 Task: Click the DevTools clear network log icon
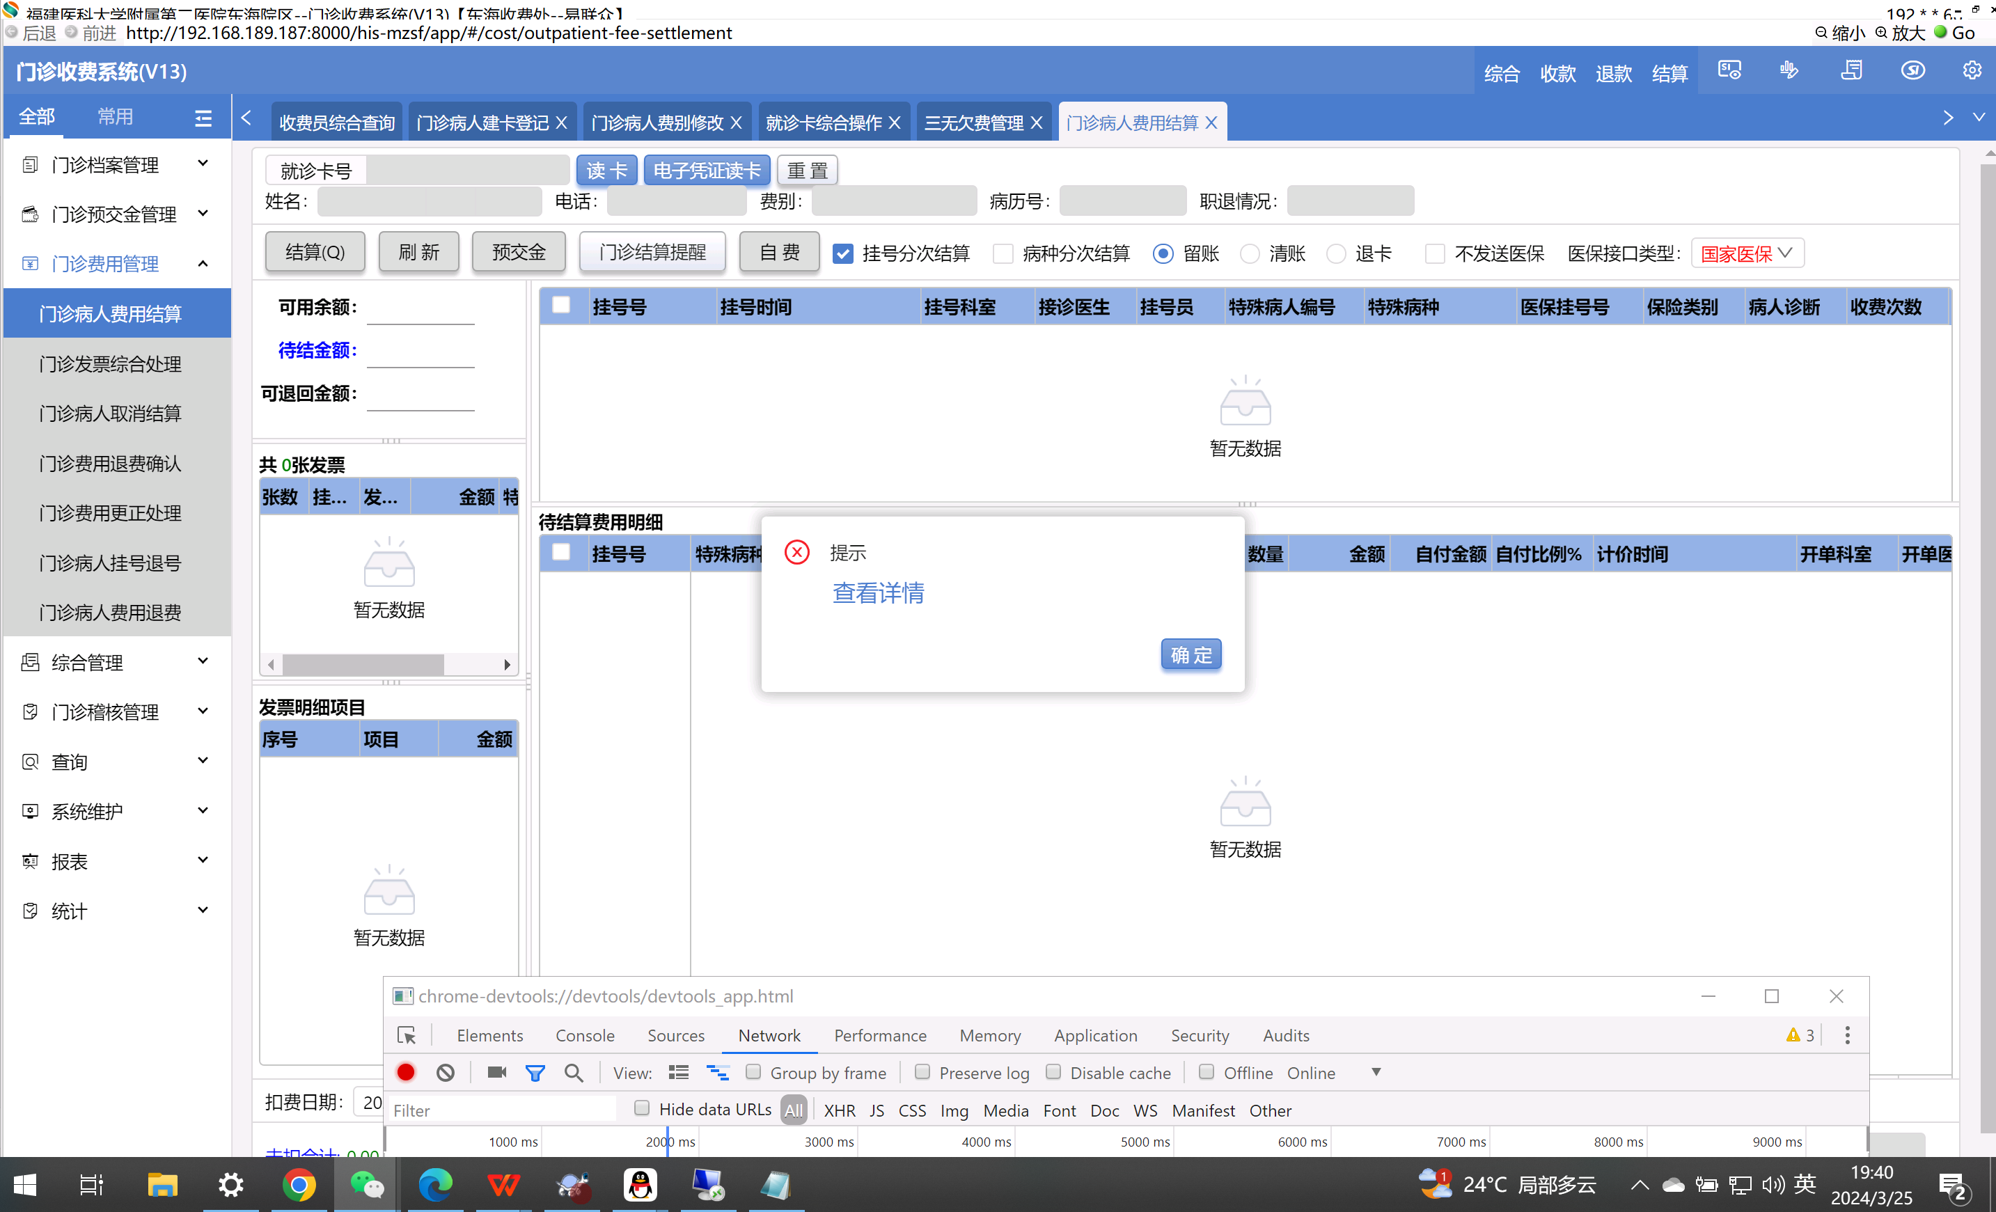point(445,1073)
